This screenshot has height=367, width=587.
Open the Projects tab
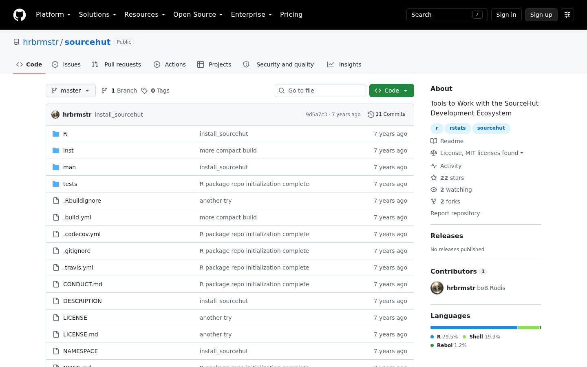(x=214, y=64)
